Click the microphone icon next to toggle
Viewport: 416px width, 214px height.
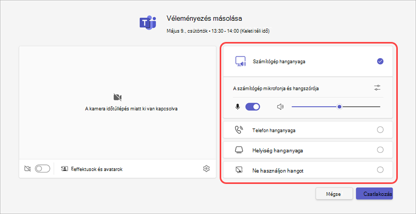pos(238,107)
